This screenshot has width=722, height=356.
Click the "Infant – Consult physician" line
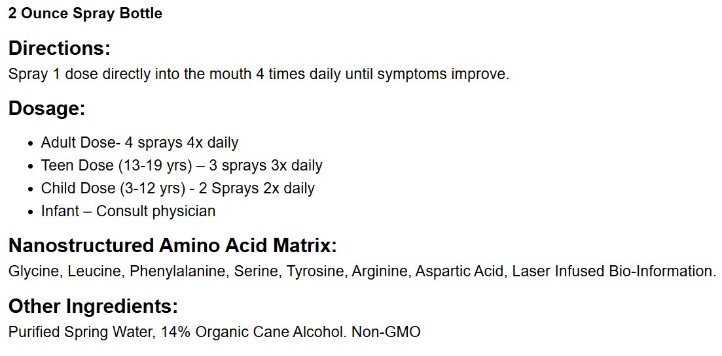[128, 211]
